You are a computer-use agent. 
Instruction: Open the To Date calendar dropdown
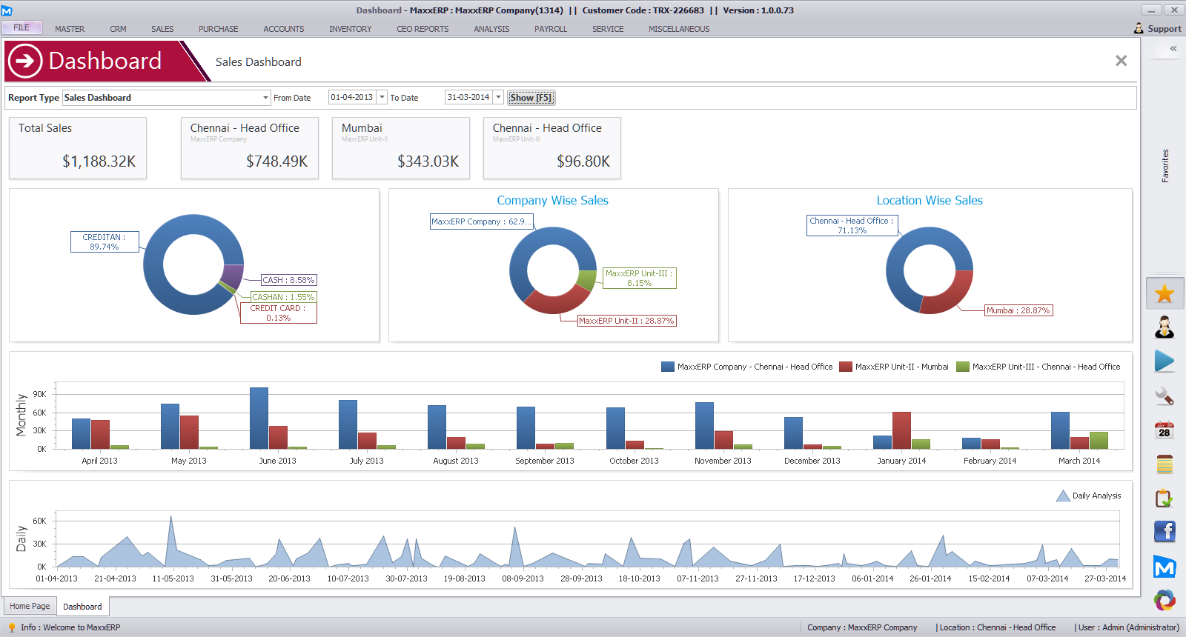(x=498, y=98)
